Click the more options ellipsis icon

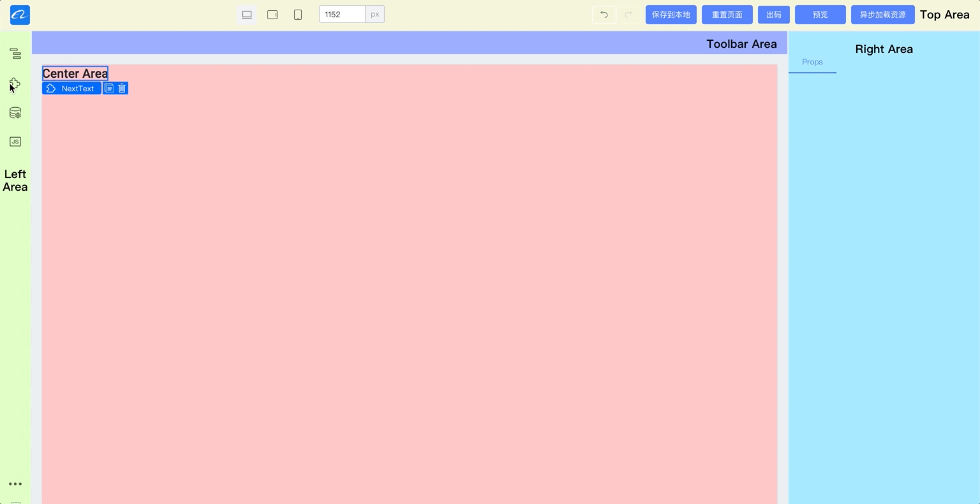[15, 484]
